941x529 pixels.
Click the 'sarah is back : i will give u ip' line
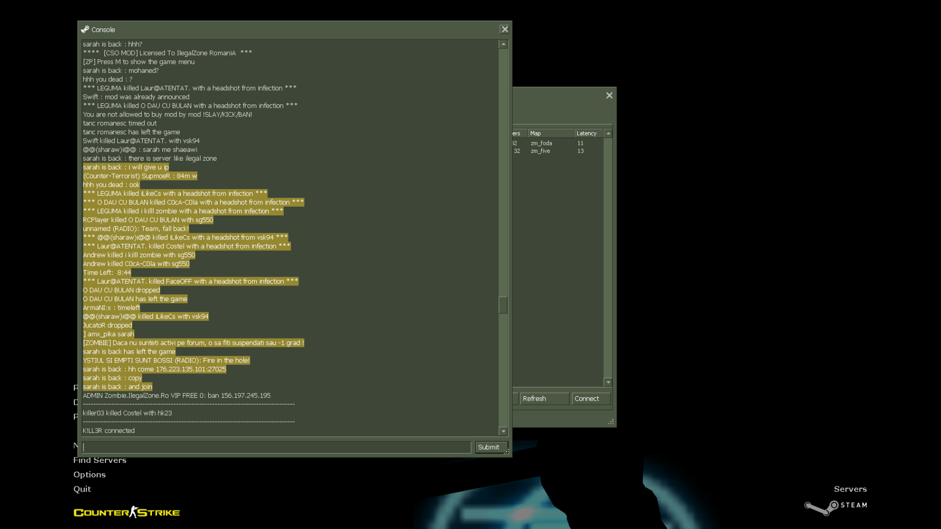pos(125,167)
